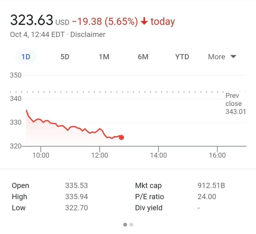The height and width of the screenshot is (234, 256).
Task: Click the Div yield label
Action: tap(149, 208)
